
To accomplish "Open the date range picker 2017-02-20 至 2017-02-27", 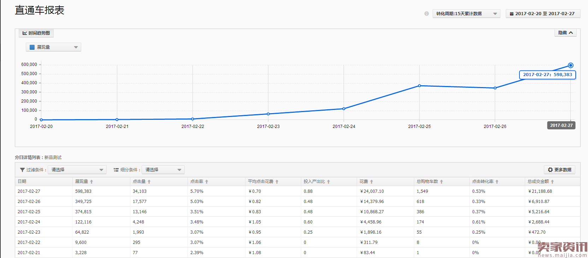I will click(x=543, y=14).
